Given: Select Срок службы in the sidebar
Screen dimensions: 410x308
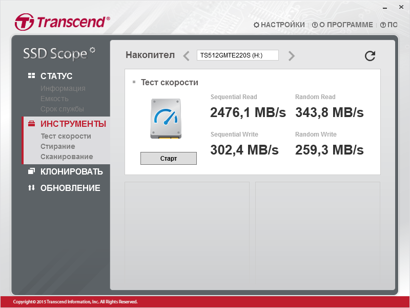Looking at the screenshot, I should click(x=62, y=109).
